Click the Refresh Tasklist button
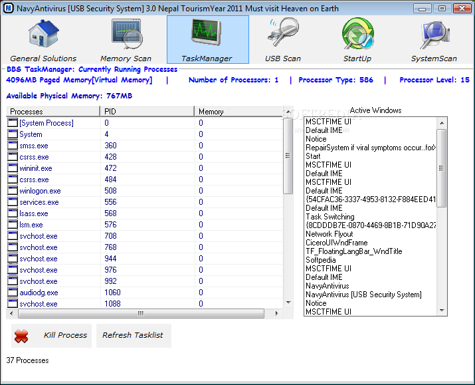The height and width of the screenshot is (385, 475). click(134, 336)
